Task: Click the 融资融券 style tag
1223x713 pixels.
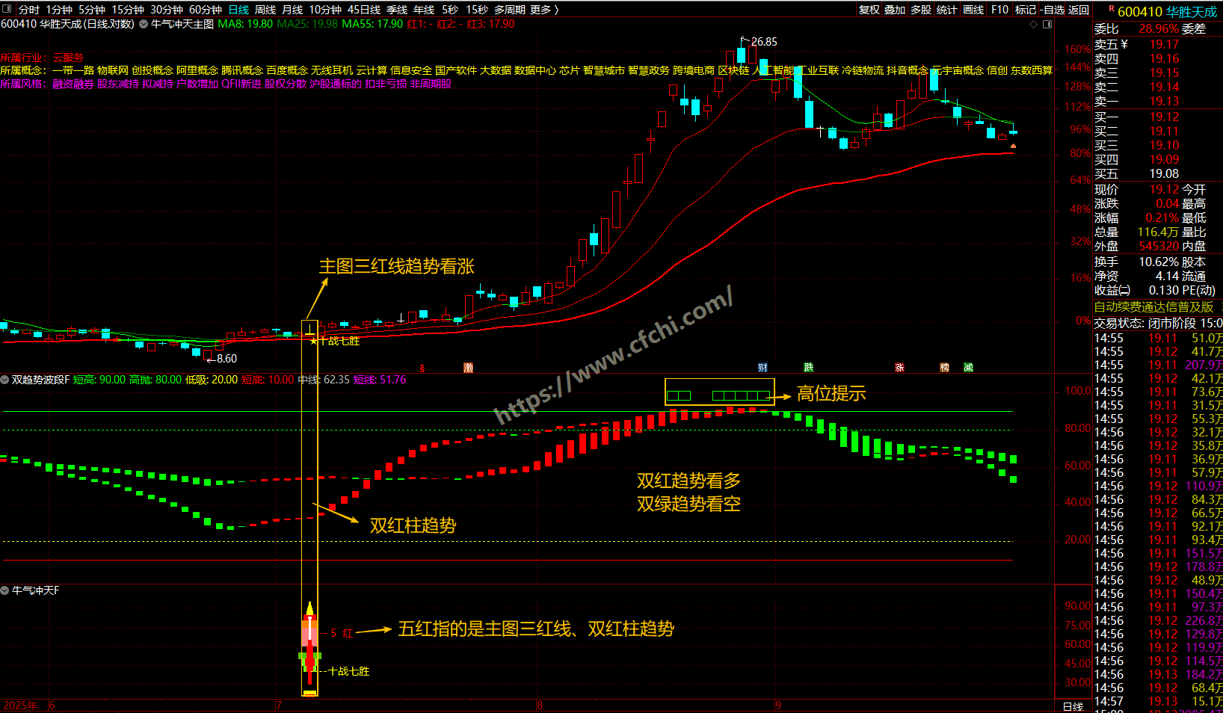Action: [x=73, y=84]
